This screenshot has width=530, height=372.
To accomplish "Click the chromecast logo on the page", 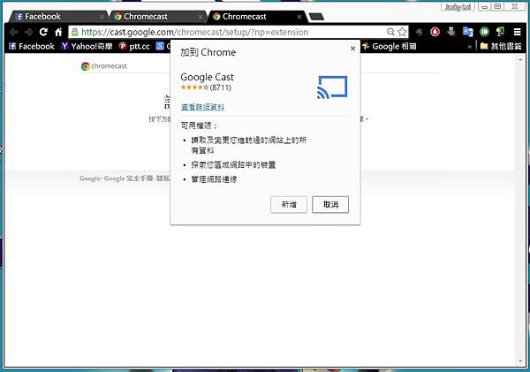I will coord(103,66).
